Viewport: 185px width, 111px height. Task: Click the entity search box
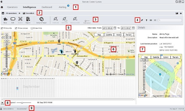click(170, 20)
